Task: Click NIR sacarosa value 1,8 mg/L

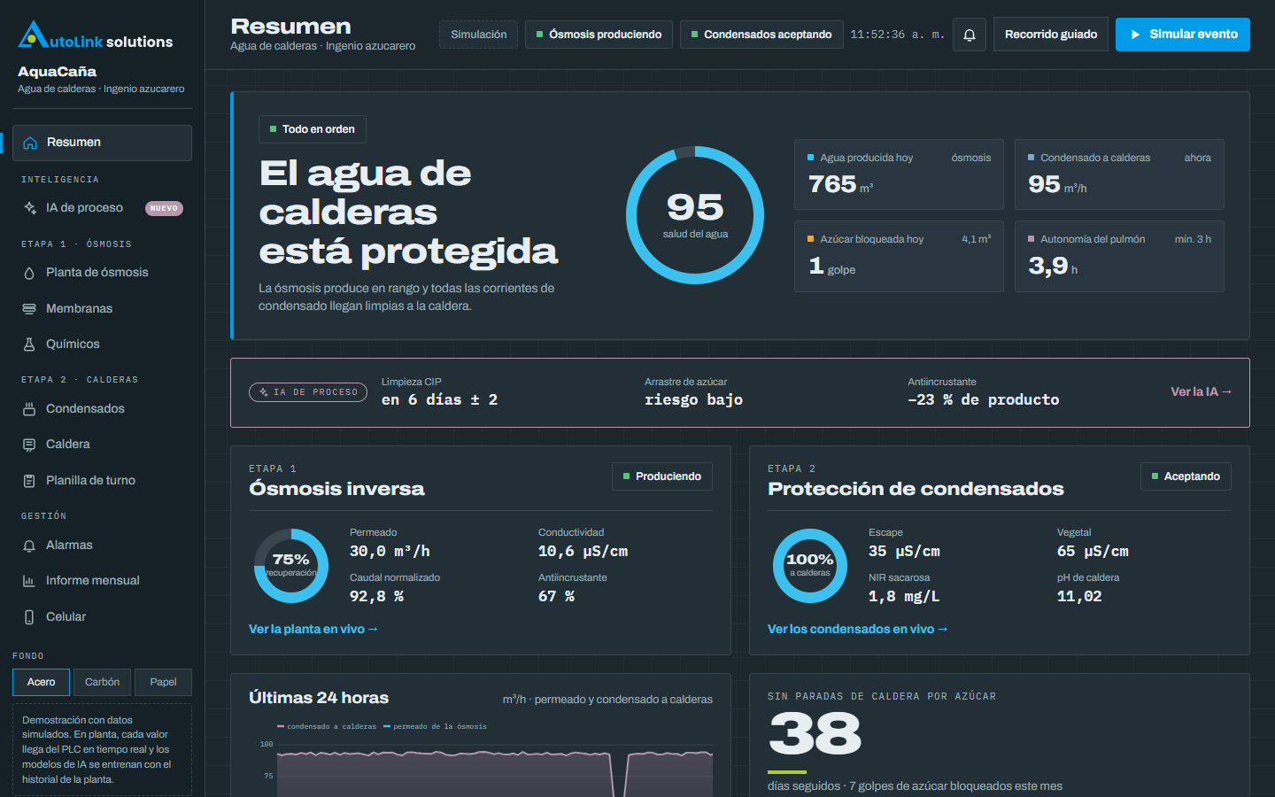Action: pyautogui.click(x=904, y=597)
